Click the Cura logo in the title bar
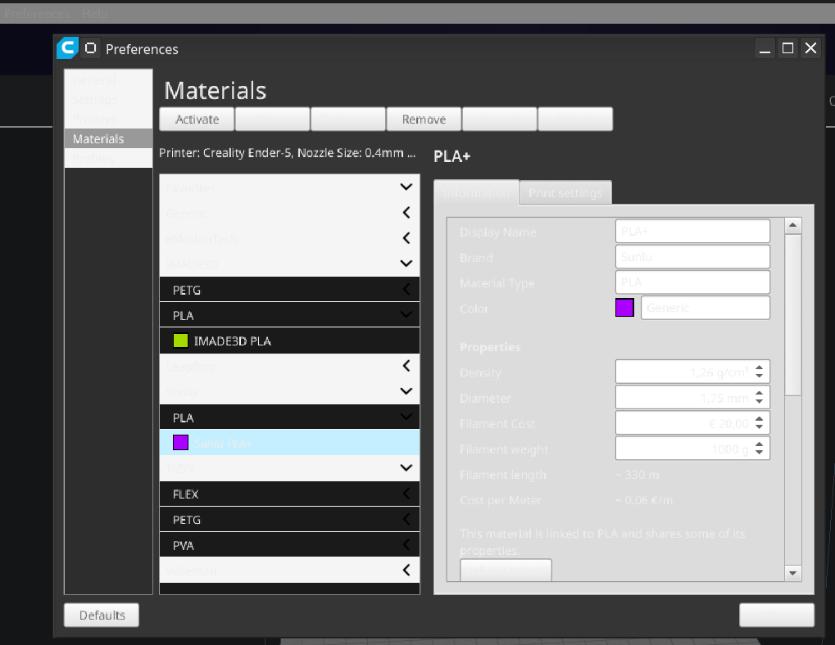Screen dimensions: 835x645 (x=68, y=48)
